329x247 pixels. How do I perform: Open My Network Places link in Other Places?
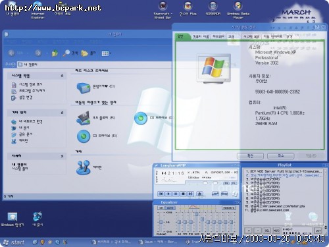click(27, 121)
